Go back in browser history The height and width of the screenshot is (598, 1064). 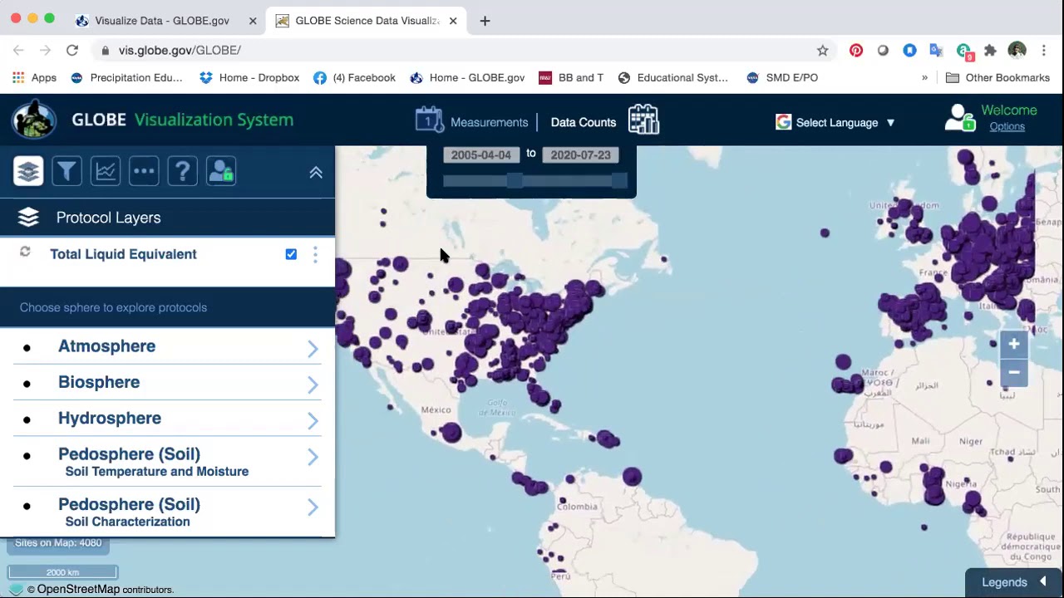[x=18, y=50]
